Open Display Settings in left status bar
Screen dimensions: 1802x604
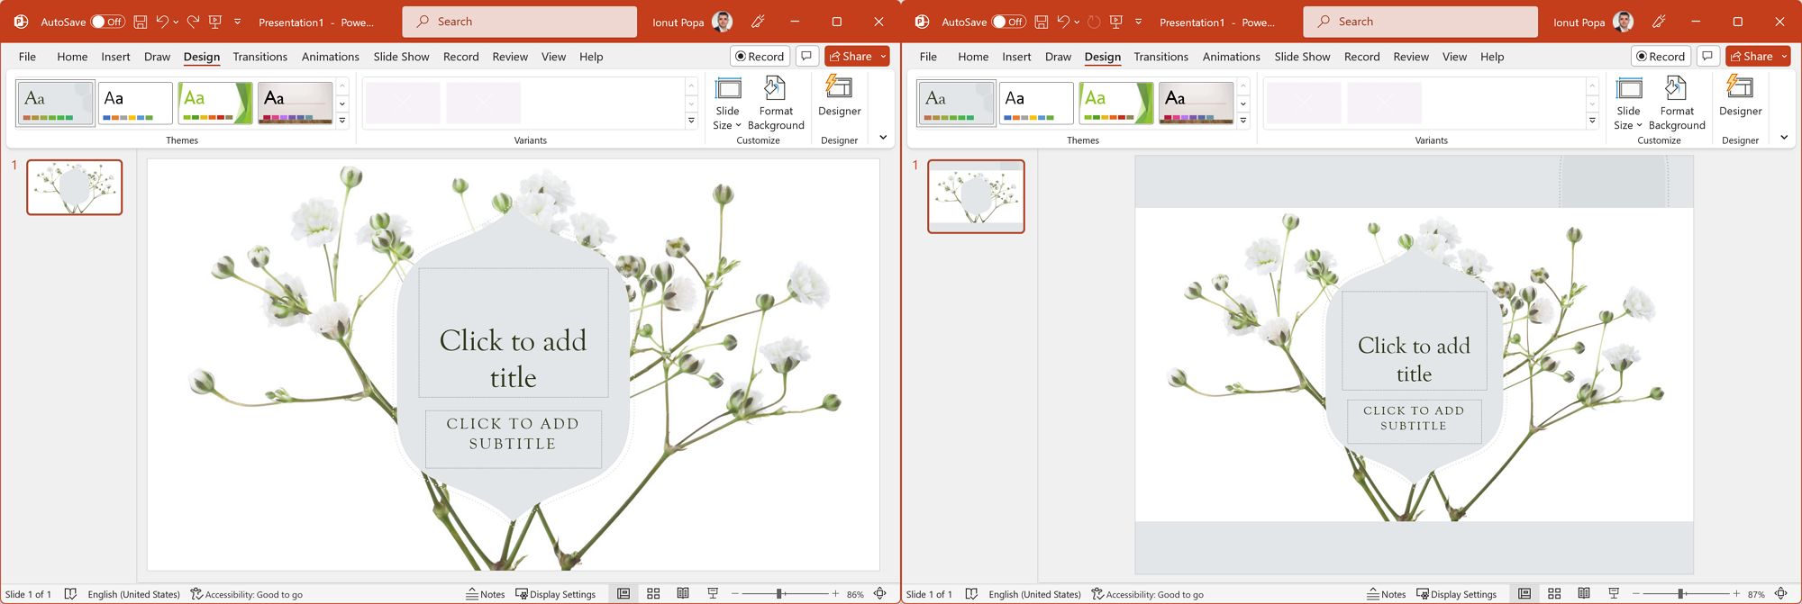556,594
